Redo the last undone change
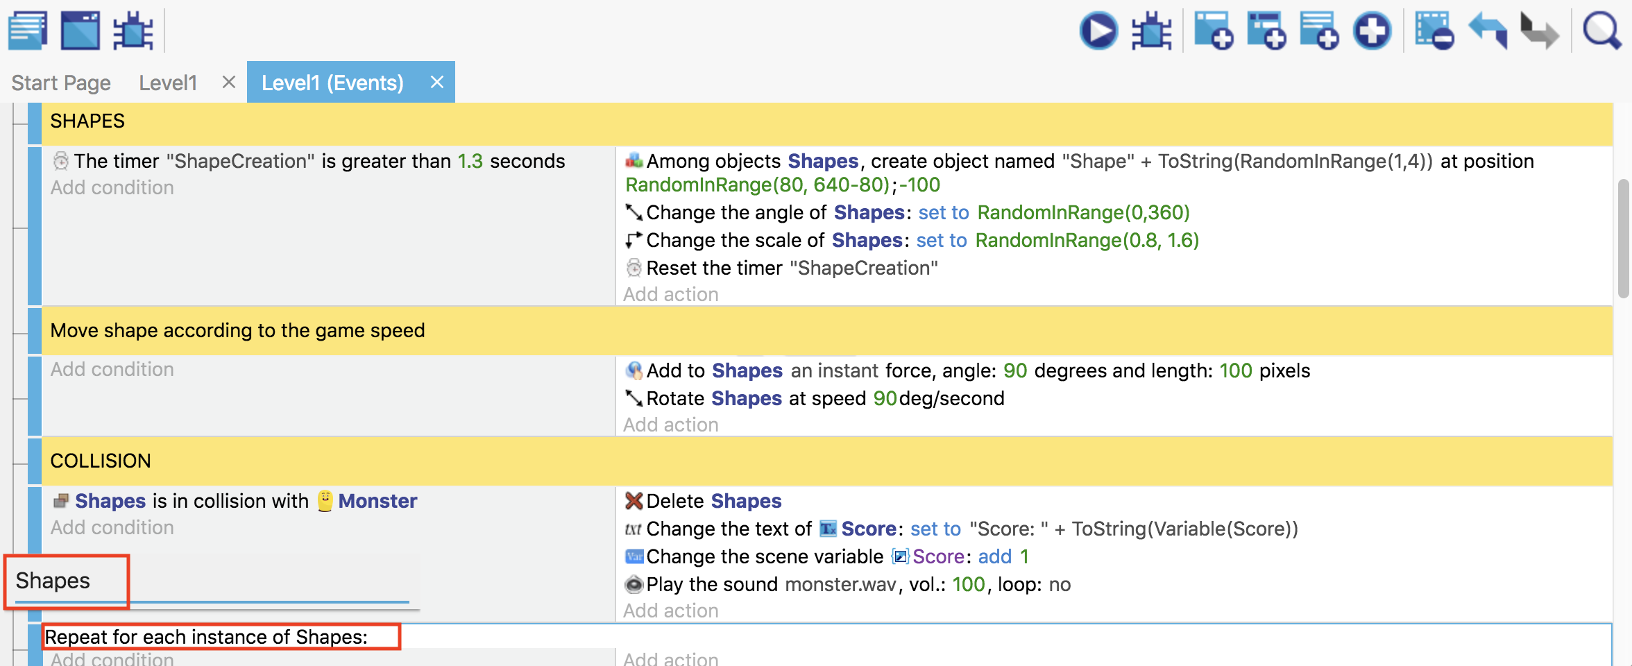 click(1539, 31)
